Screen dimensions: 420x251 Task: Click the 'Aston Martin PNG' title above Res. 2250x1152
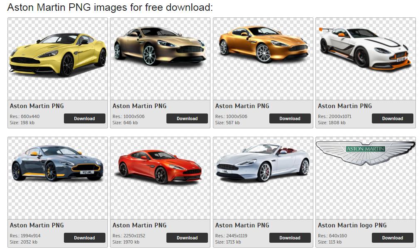point(139,225)
